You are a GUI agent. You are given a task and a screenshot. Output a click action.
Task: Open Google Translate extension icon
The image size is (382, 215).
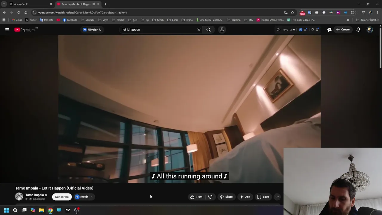click(x=309, y=13)
